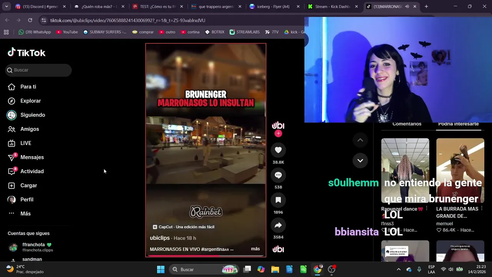The height and width of the screenshot is (277, 492).
Task: Open File Explorer from the taskbar
Action: pos(275,269)
